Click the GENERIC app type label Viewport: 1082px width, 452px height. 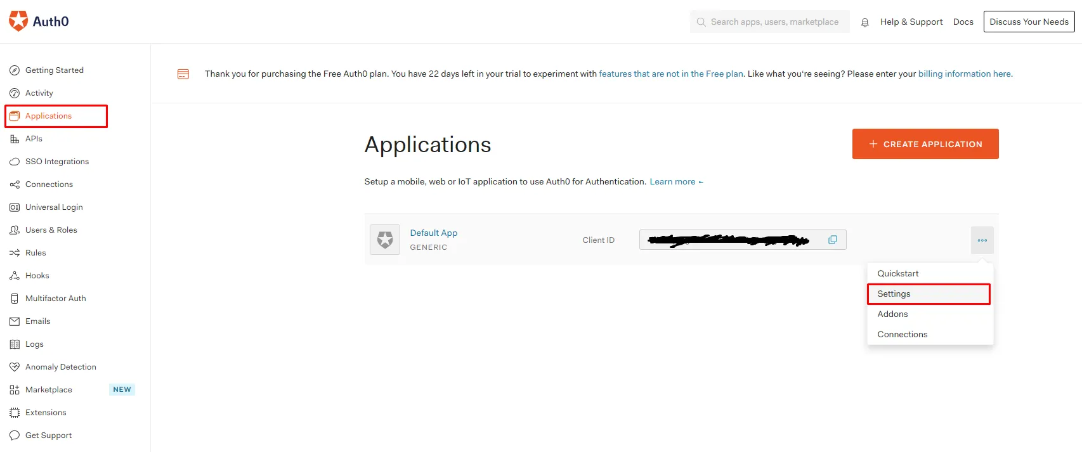429,247
